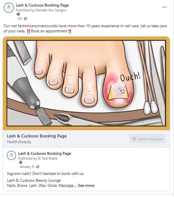The width and height of the screenshot is (174, 197).
Task: Click the question mark icon under Ai Tara-Bueta
Action: [21, 162]
